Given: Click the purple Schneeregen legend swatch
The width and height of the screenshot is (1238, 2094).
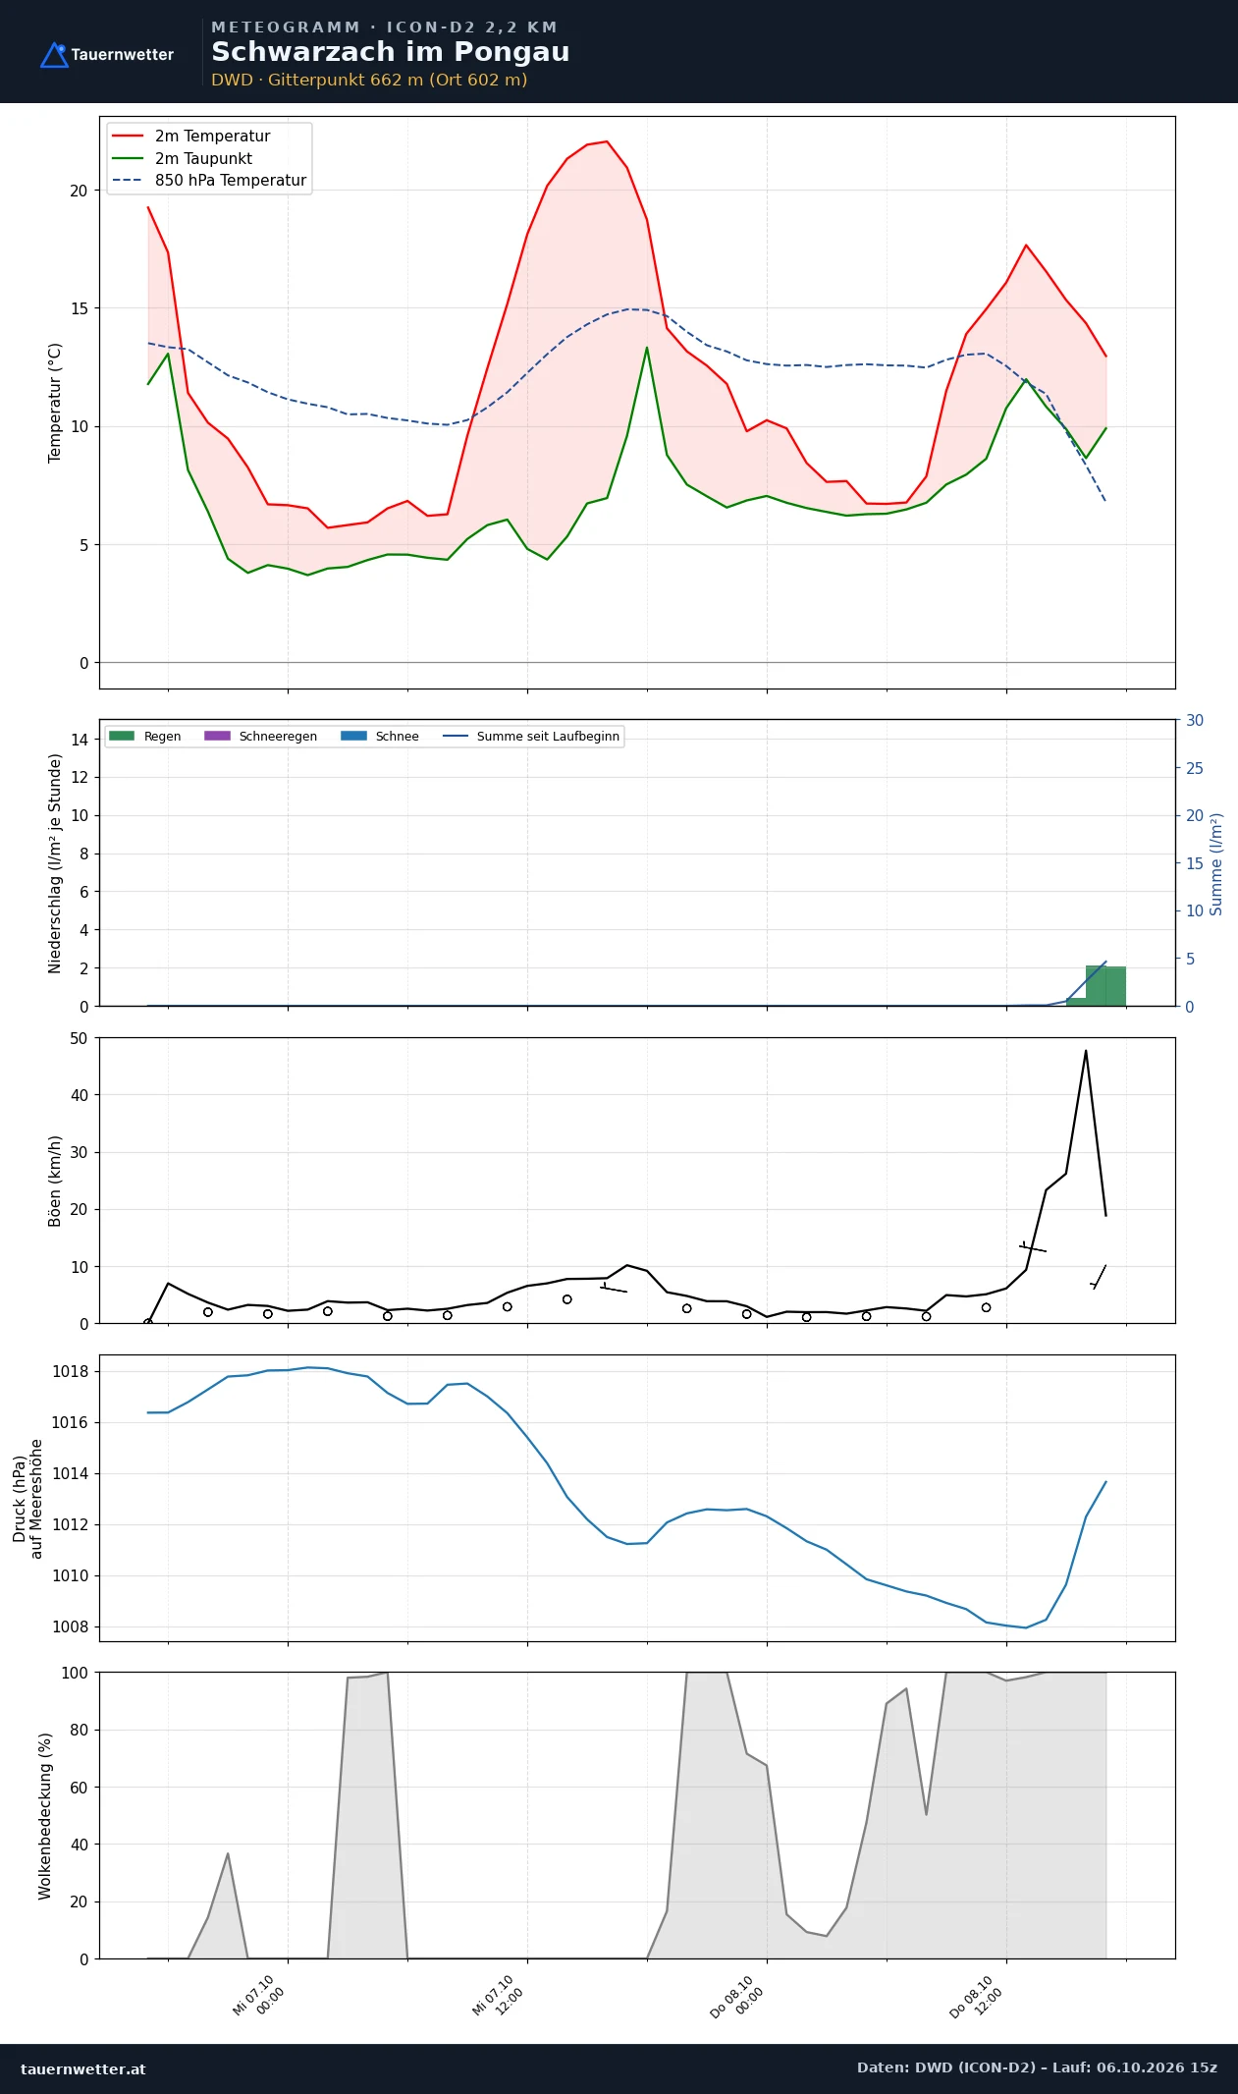Looking at the screenshot, I should click(x=217, y=736).
